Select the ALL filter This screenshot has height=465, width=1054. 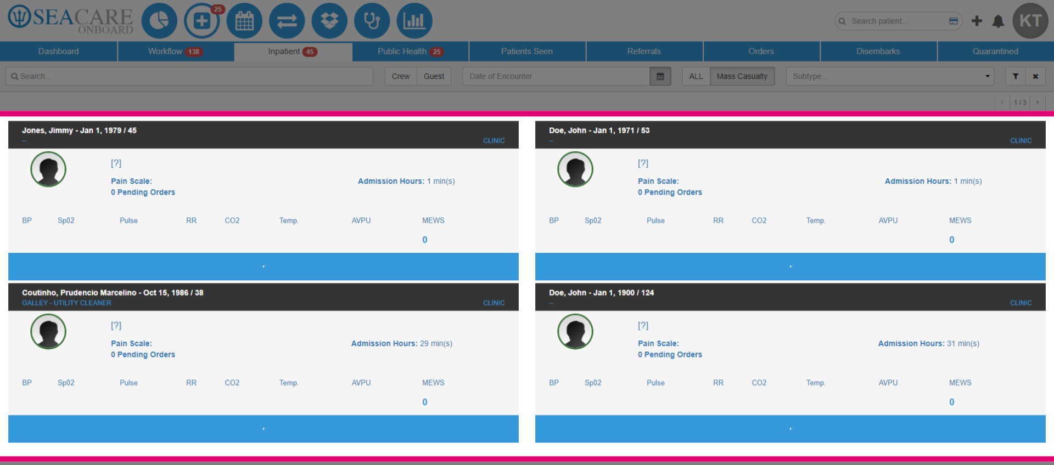696,76
